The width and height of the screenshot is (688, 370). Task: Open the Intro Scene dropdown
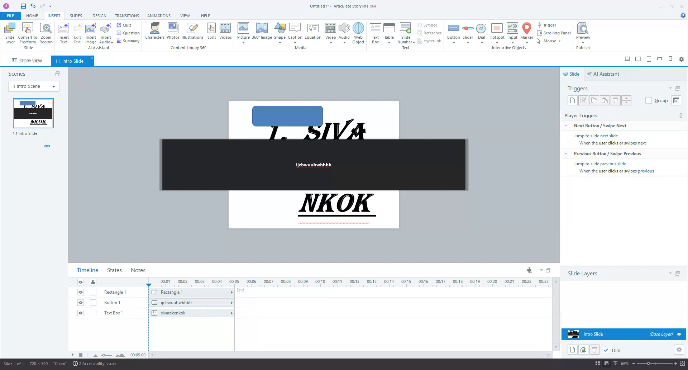click(x=53, y=86)
